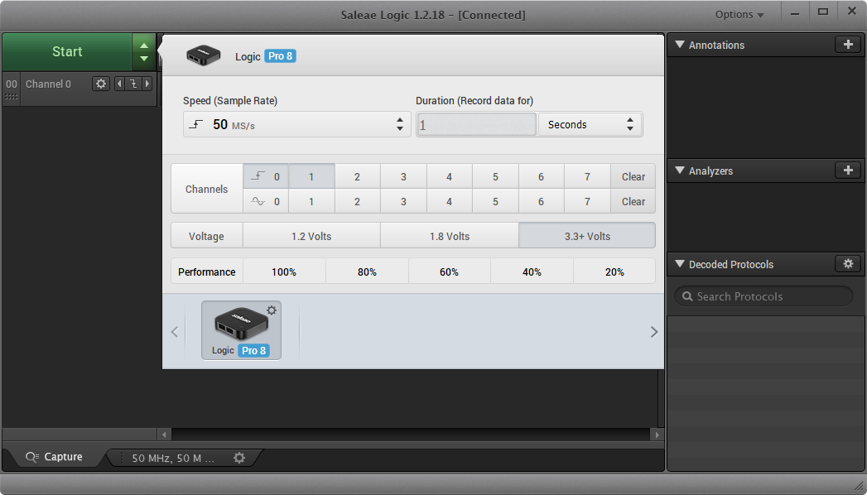This screenshot has width=867, height=495.
Task: Set performance to 60%
Action: [x=449, y=272]
